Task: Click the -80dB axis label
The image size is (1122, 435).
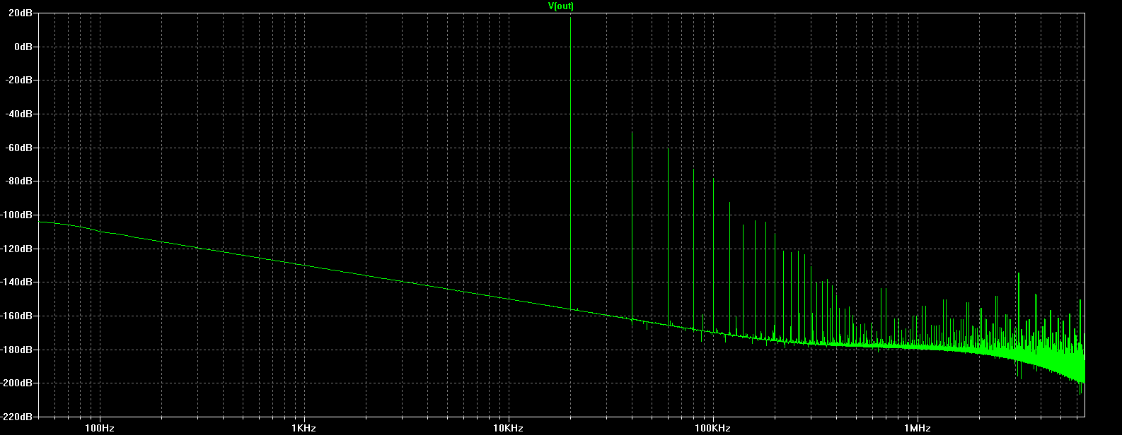Action: pos(21,181)
